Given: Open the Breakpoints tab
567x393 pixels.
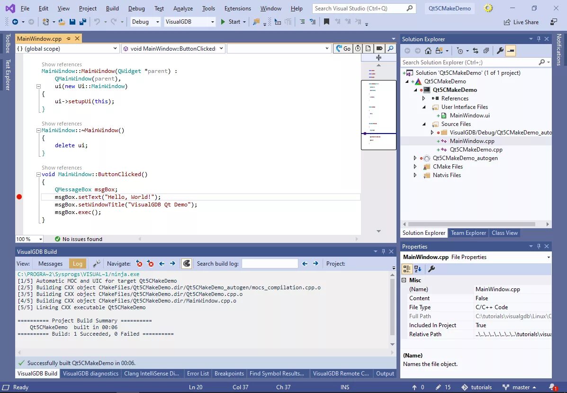Looking at the screenshot, I should (229, 374).
